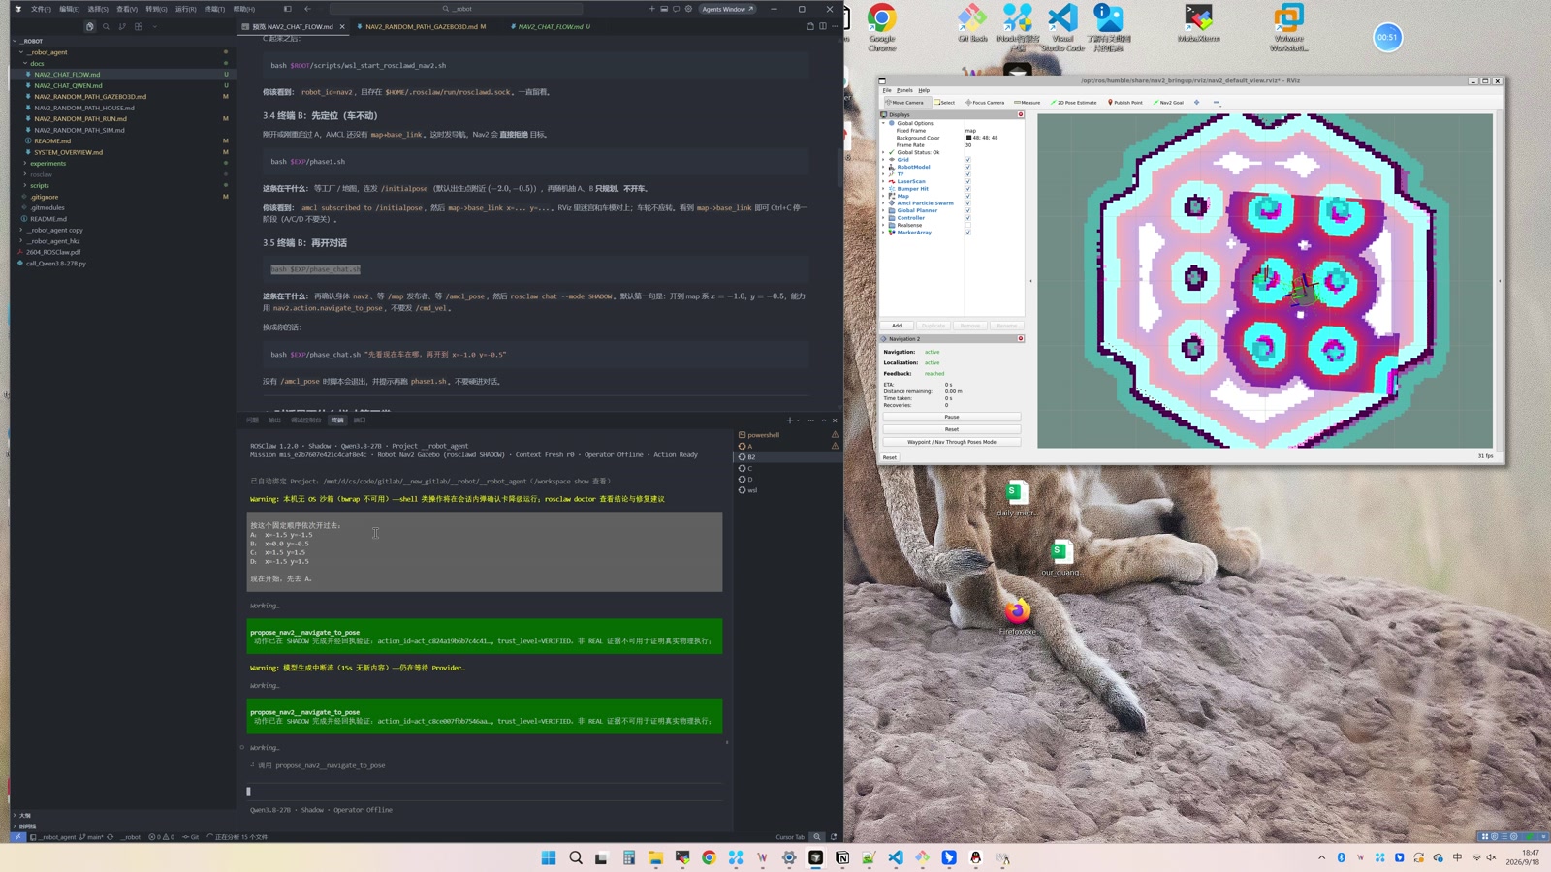Open the extensions icon in the sidebar
Viewport: 1551px width, 872px height.
pyautogui.click(x=139, y=26)
